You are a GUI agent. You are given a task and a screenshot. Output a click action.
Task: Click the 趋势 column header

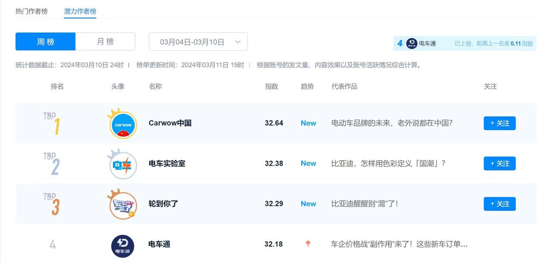coord(307,87)
